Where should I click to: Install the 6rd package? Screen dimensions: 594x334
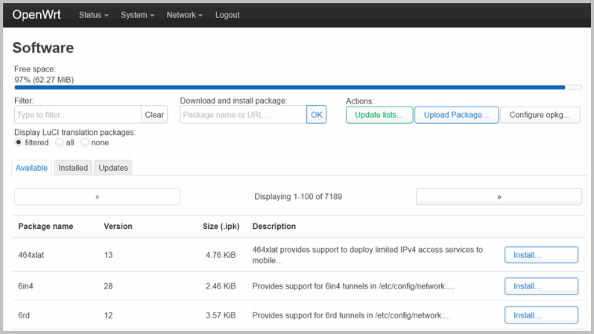click(541, 315)
